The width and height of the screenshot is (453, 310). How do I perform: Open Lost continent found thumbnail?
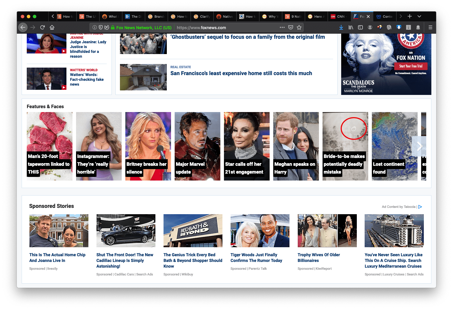point(395,146)
